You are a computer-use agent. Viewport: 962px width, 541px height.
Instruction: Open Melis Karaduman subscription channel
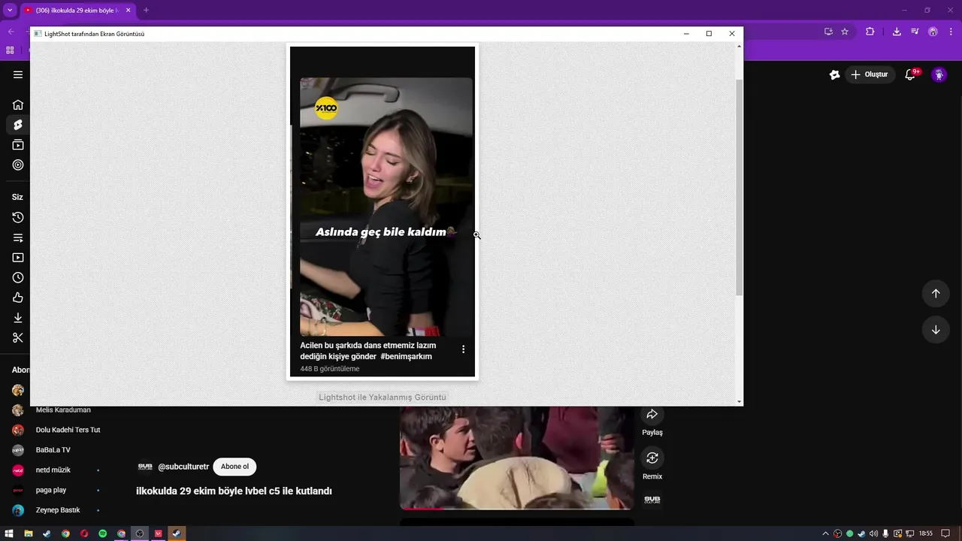[x=63, y=410]
